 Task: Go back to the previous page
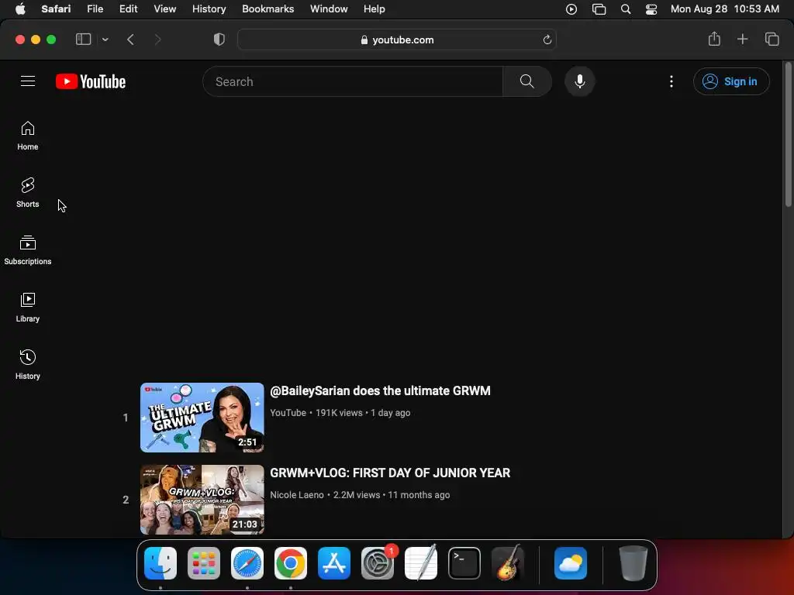(130, 40)
